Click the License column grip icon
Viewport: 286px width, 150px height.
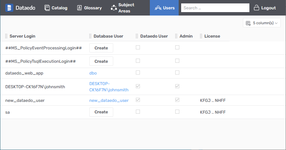[201, 36]
